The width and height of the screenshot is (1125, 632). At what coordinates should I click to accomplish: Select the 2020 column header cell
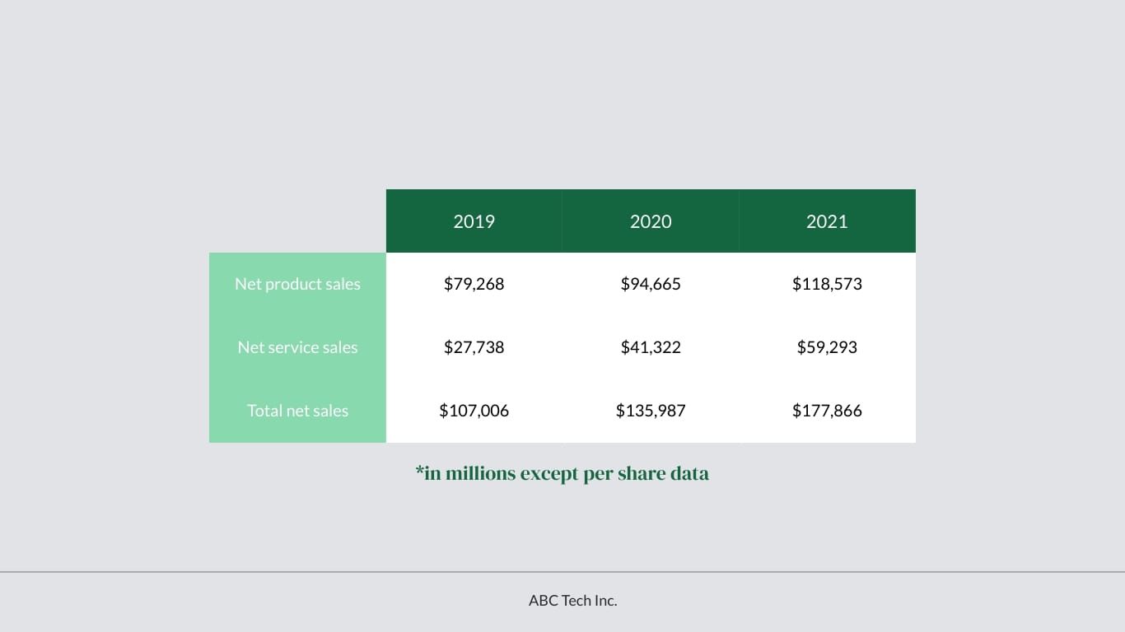[651, 221]
